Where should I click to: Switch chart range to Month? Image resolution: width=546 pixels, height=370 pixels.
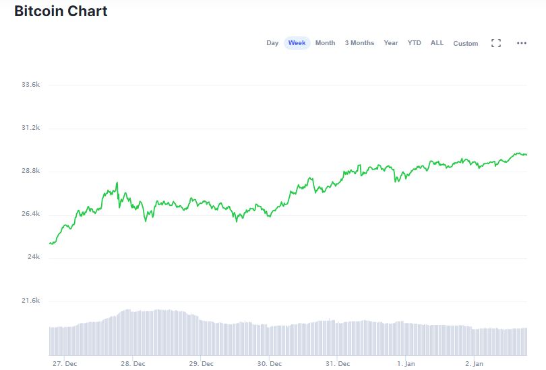tap(325, 43)
